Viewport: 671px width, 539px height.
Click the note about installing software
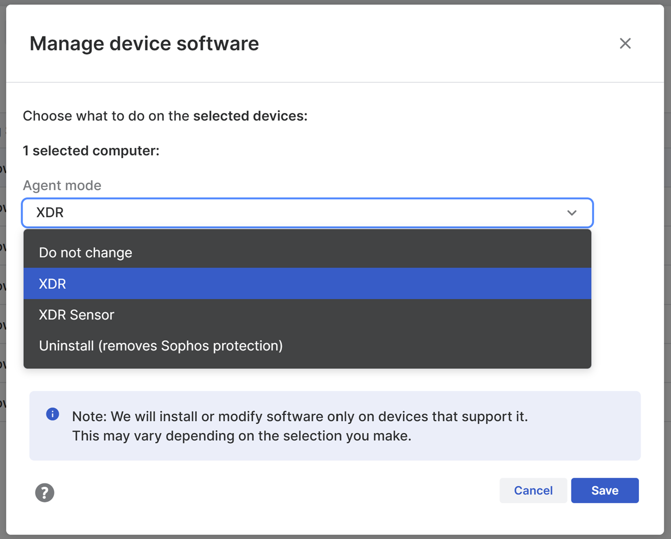click(x=300, y=426)
